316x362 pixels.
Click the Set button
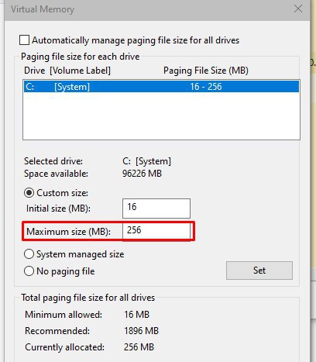259,271
